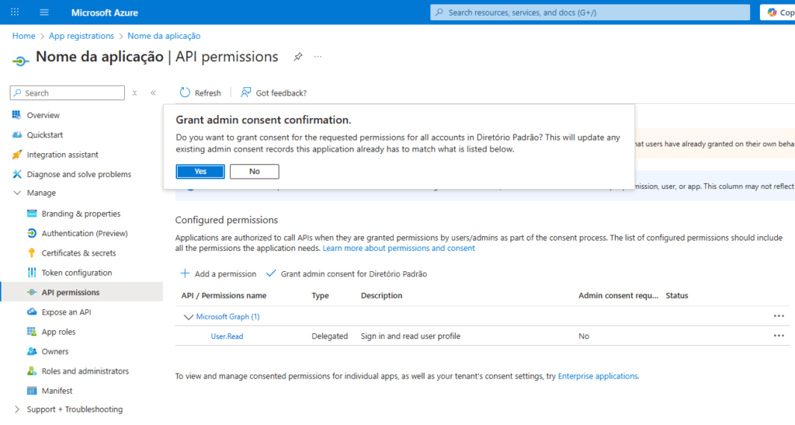Click the Manifest icon

click(31, 391)
